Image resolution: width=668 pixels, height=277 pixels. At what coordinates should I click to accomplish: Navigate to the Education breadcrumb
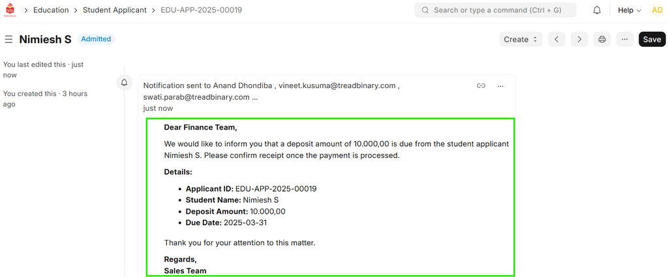[51, 10]
